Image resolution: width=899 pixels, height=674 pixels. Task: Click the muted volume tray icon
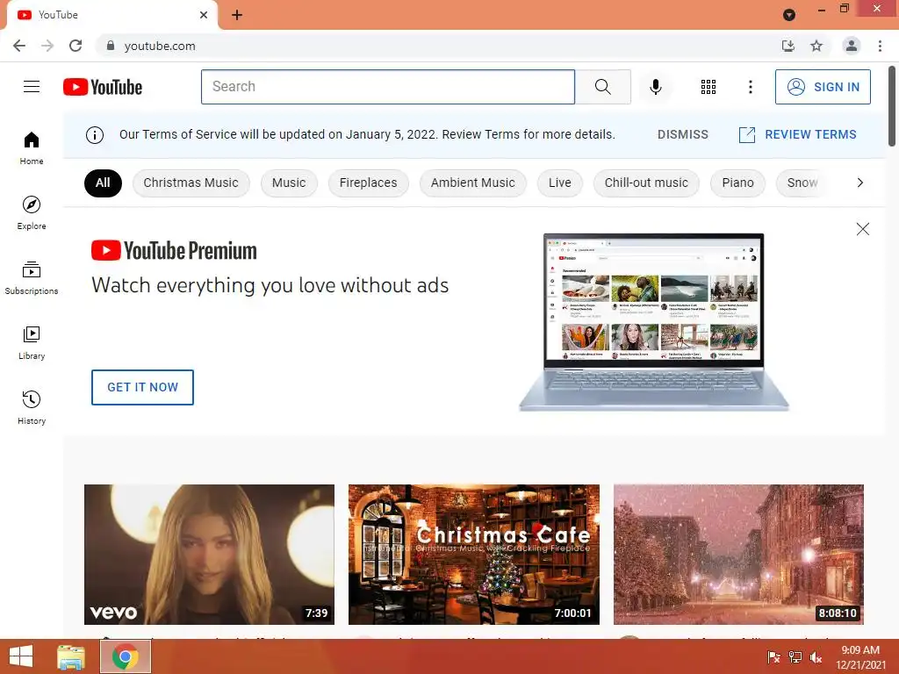point(816,657)
